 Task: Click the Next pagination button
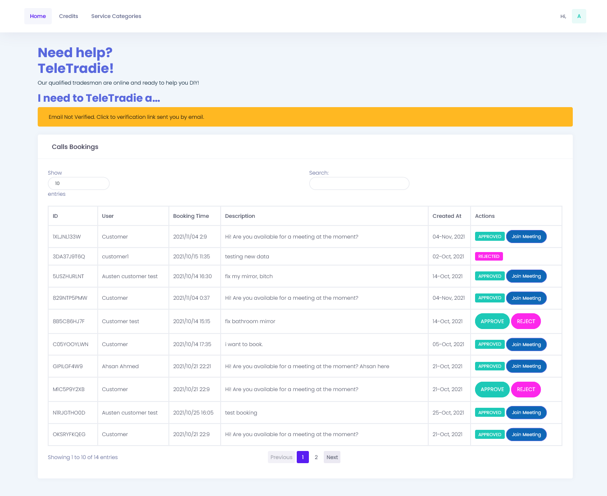point(332,457)
